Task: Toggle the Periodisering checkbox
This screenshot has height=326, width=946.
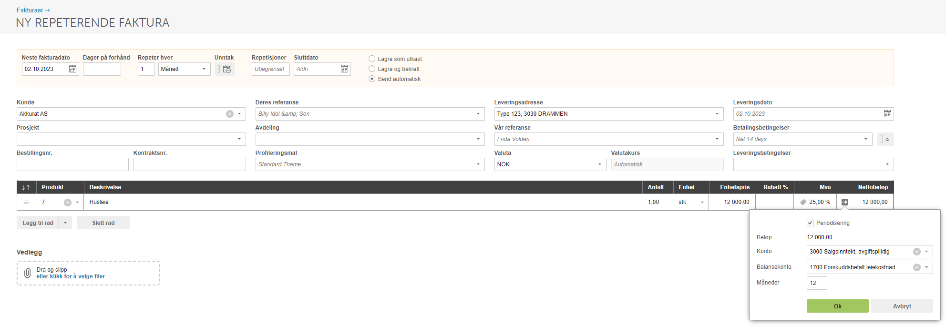Action: click(x=810, y=223)
